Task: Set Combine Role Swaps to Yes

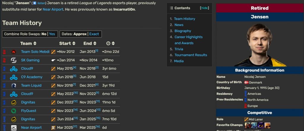Action: (52, 34)
